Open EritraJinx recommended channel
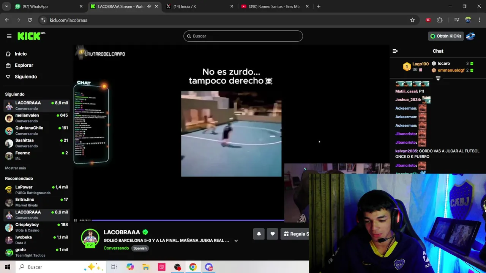 point(36,202)
